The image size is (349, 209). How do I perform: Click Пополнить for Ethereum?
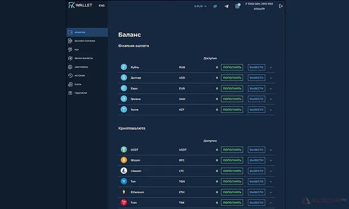pyautogui.click(x=232, y=192)
